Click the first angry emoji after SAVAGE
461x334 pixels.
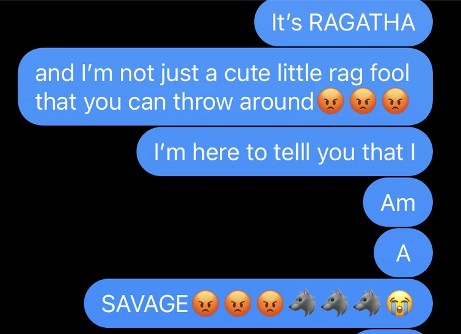pos(206,304)
